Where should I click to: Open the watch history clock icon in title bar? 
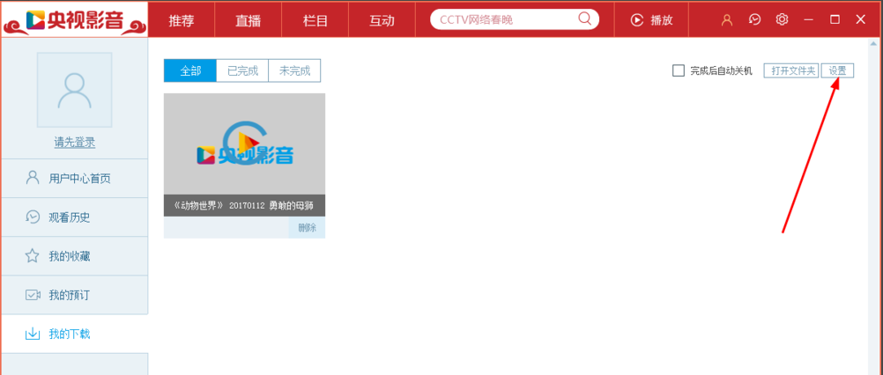point(754,19)
